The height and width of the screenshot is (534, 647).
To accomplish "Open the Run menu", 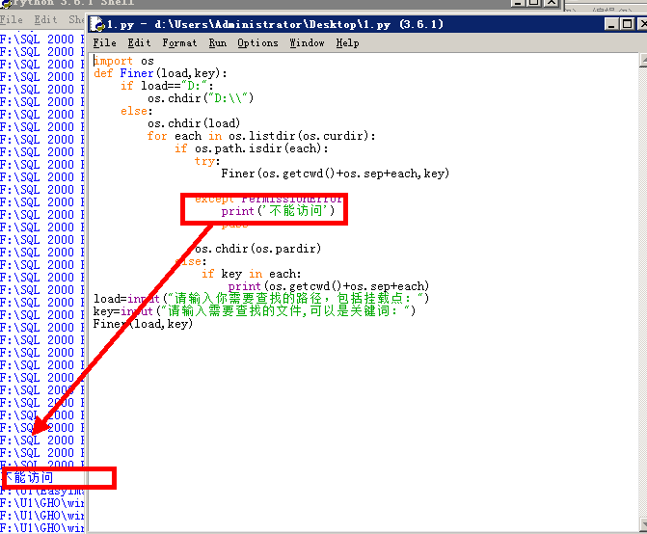I will pyautogui.click(x=218, y=42).
